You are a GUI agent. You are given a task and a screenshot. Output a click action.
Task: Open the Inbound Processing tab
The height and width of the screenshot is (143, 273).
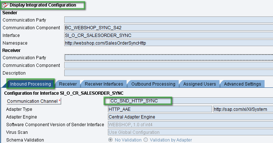pos(30,84)
